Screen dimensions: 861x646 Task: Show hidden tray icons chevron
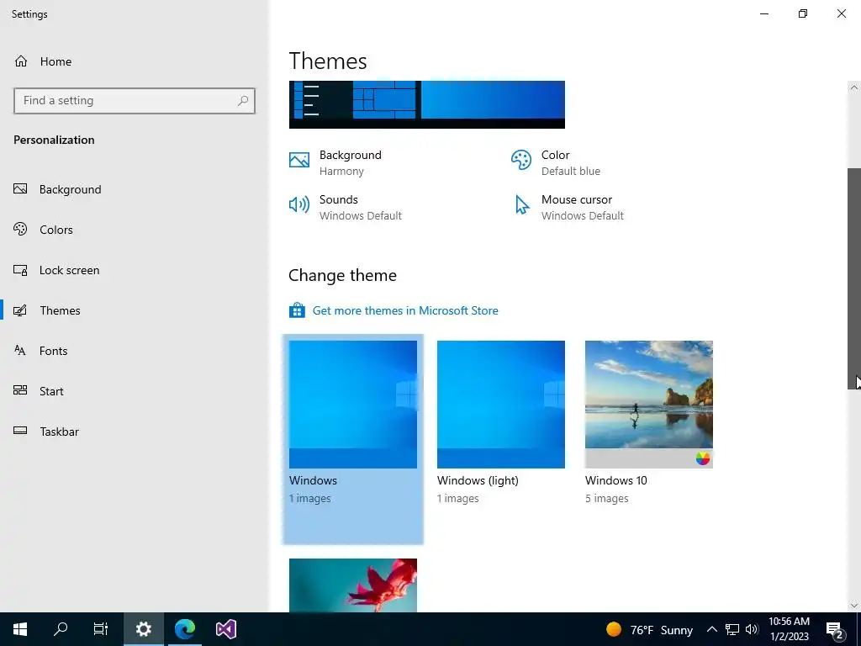[711, 629]
